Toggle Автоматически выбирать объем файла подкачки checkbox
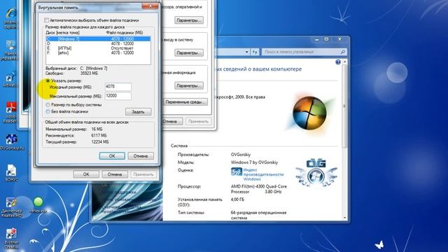Screen dimensions: 448x252 (47, 20)
